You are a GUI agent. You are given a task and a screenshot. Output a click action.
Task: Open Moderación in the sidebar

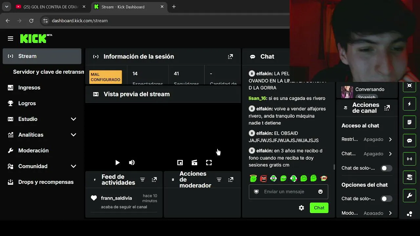[x=42, y=150]
